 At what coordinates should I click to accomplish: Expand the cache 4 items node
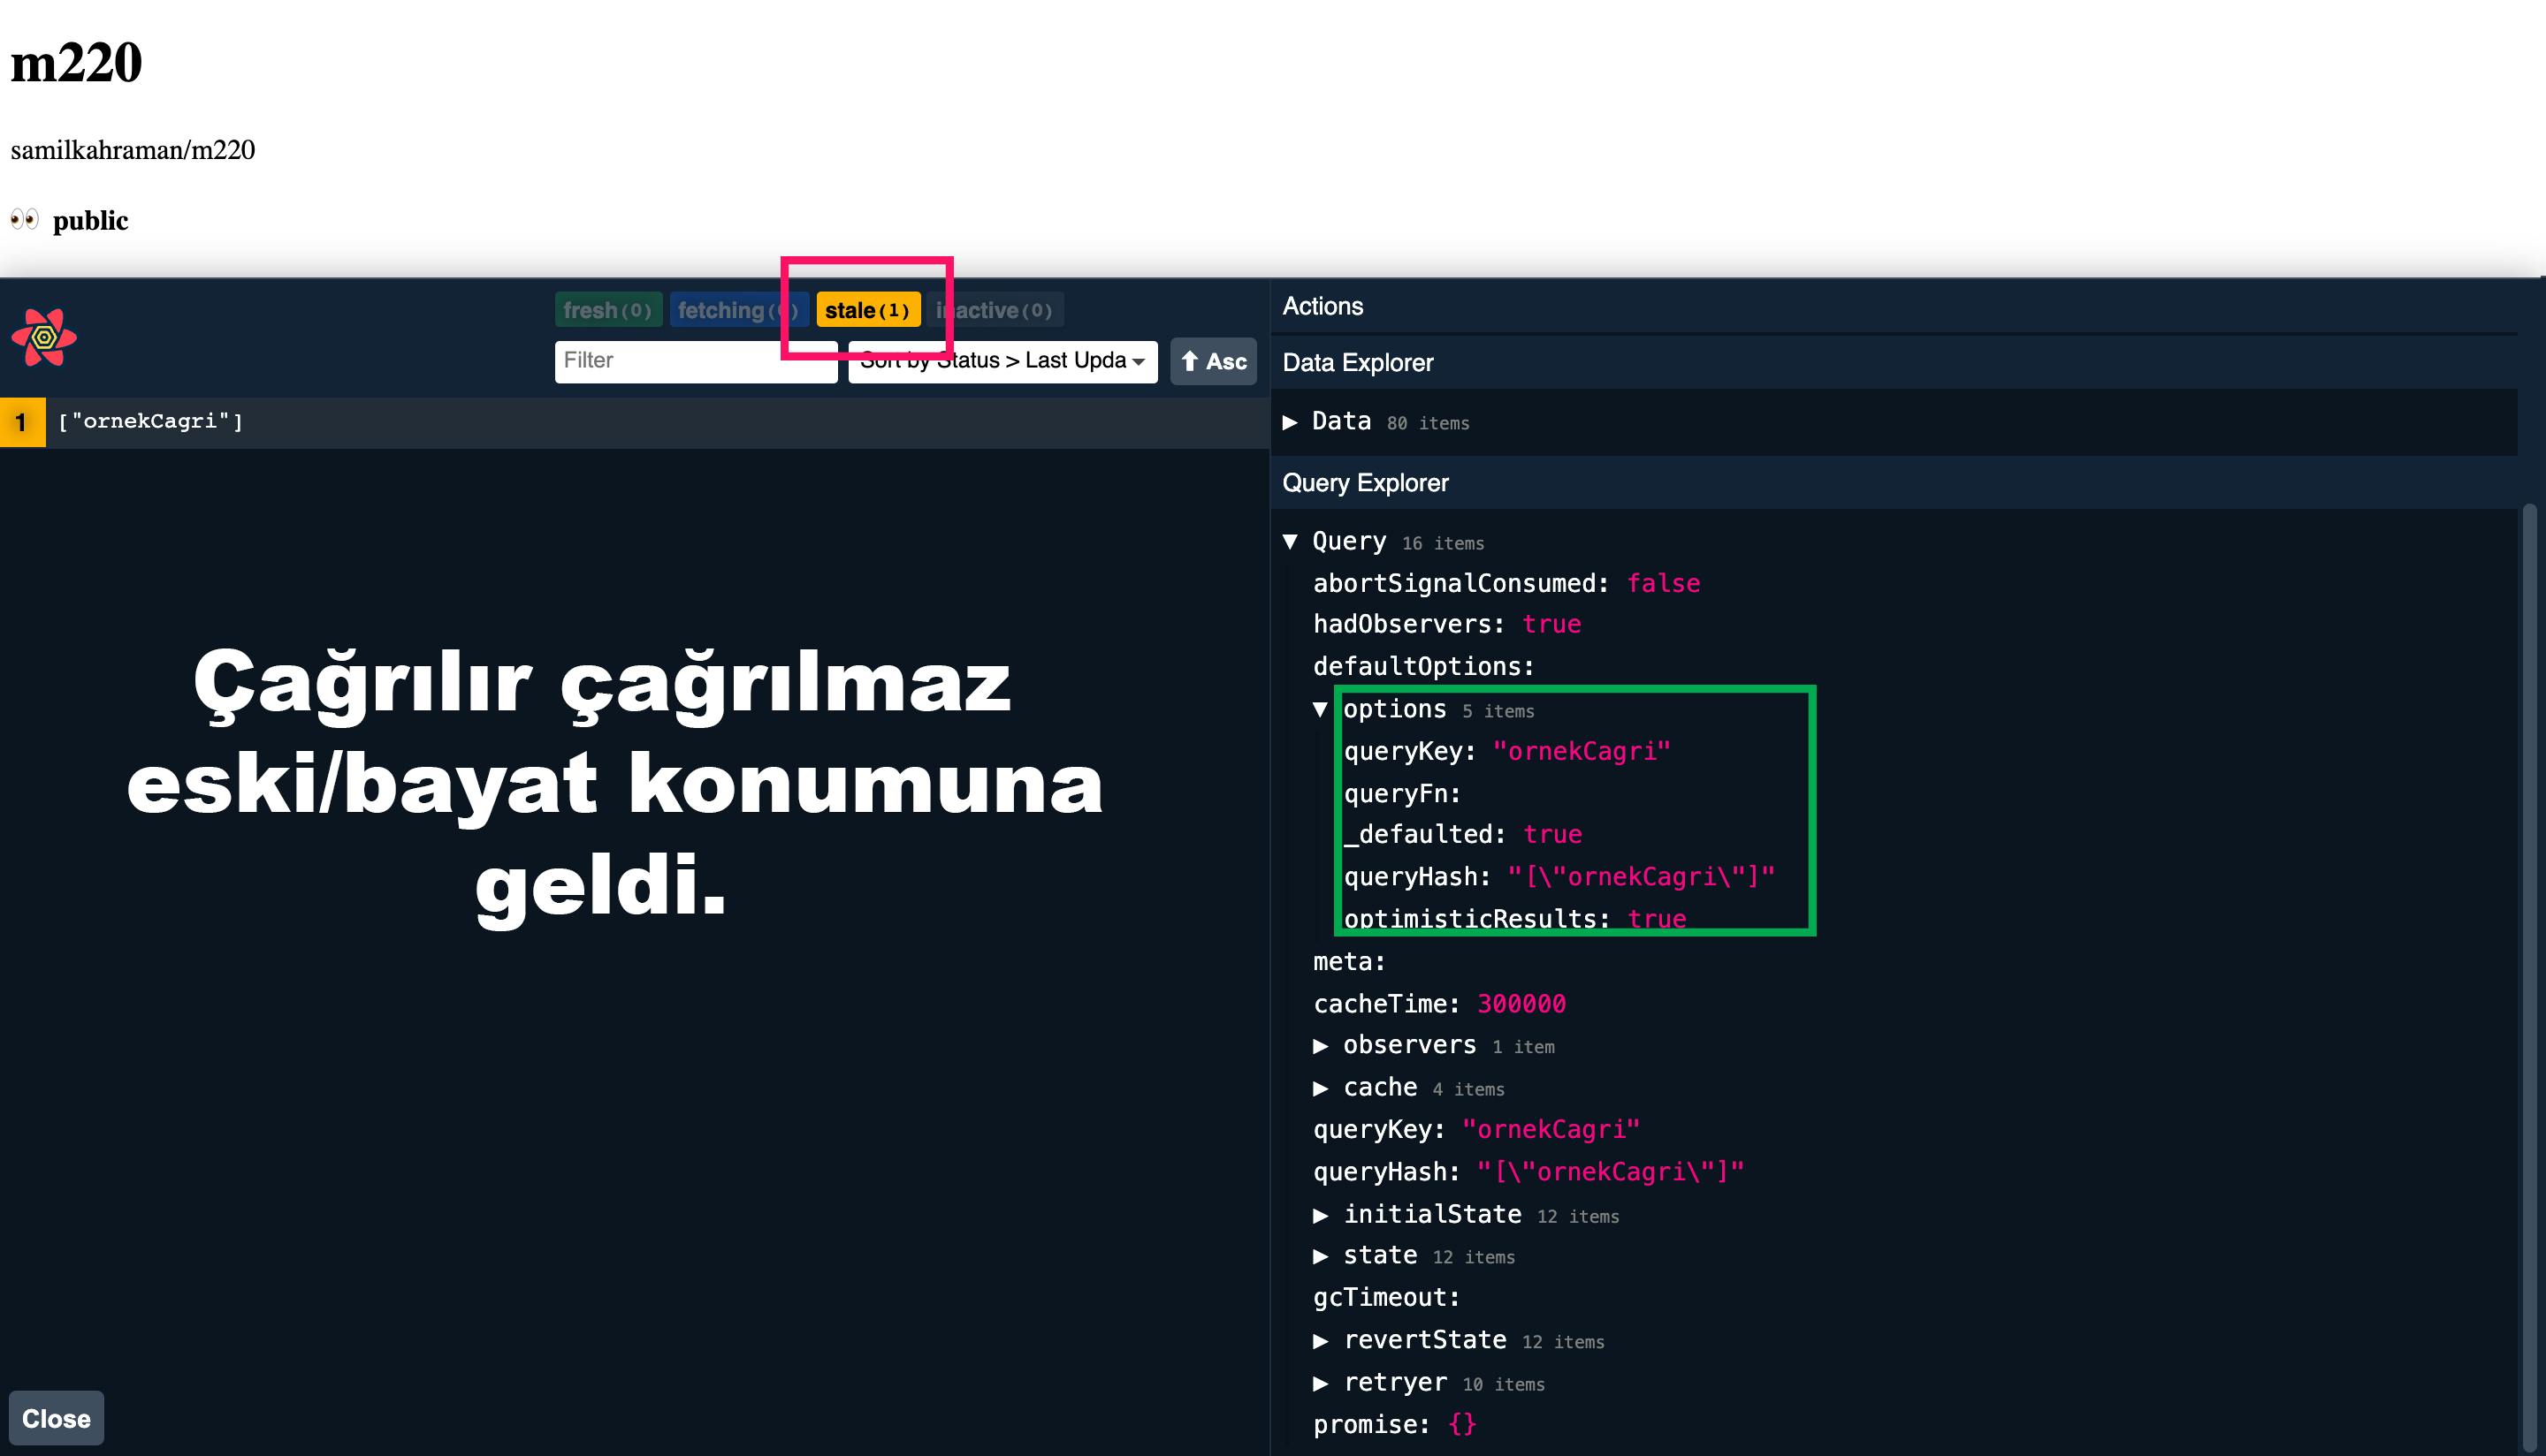tap(1408, 1088)
